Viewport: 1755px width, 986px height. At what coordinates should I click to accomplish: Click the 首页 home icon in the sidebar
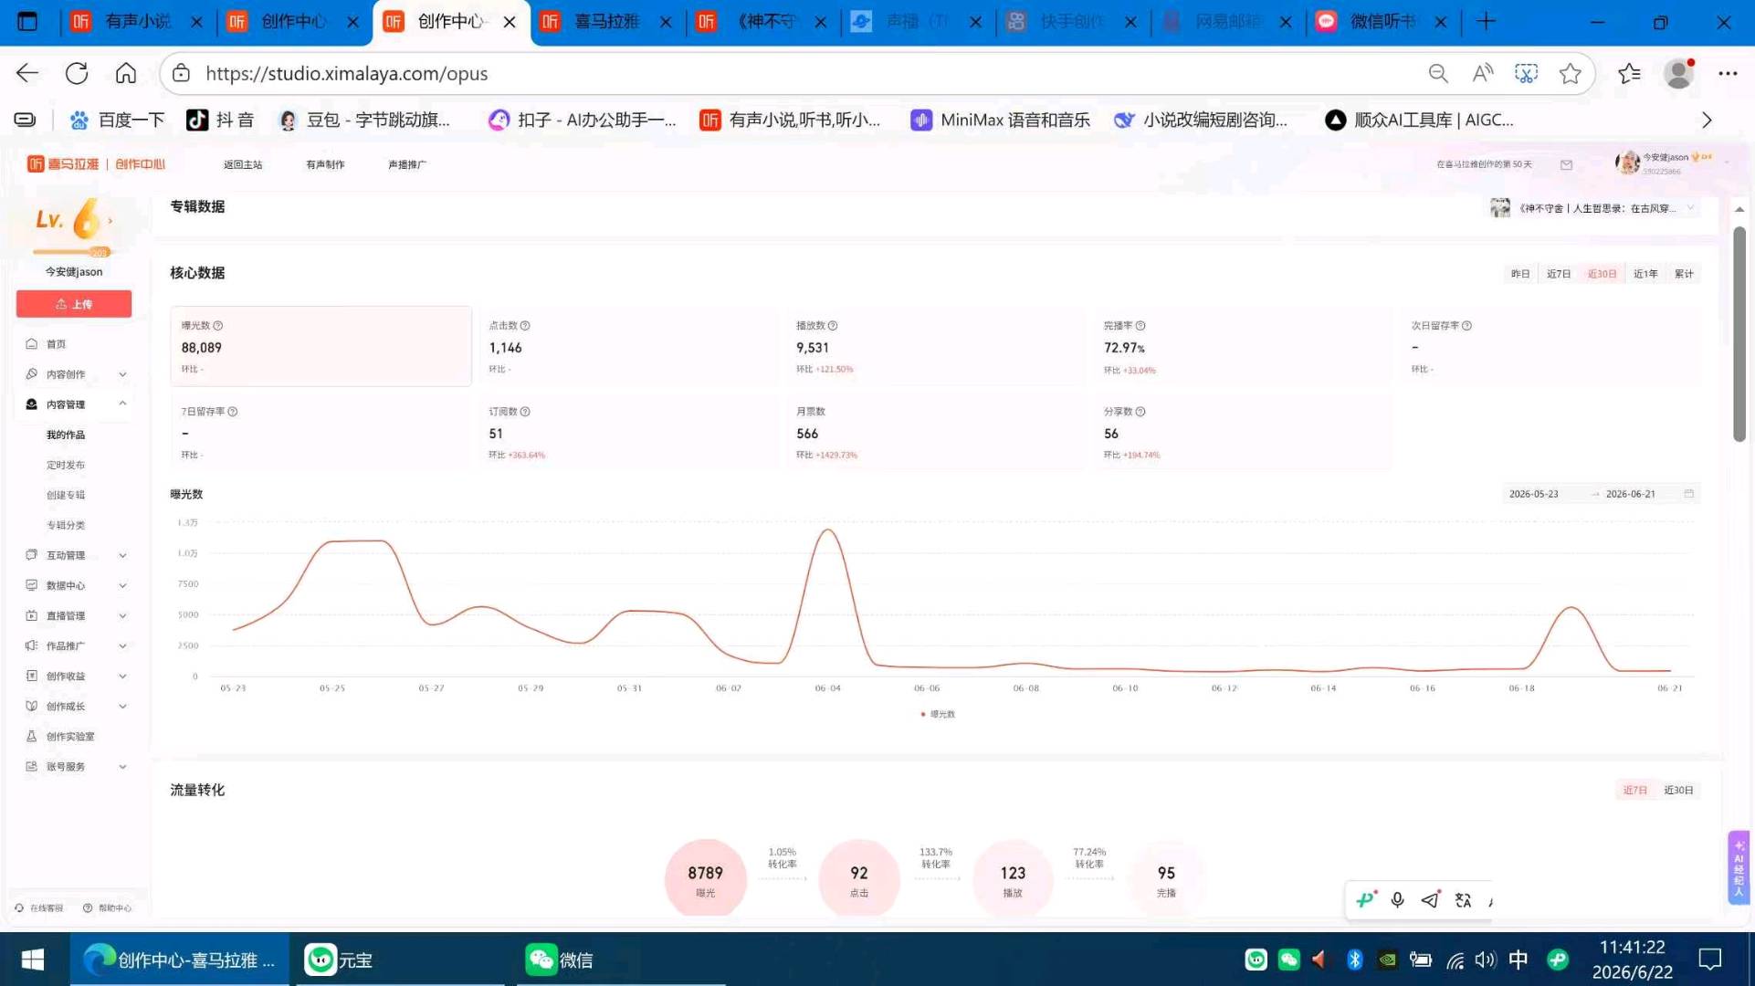click(32, 344)
